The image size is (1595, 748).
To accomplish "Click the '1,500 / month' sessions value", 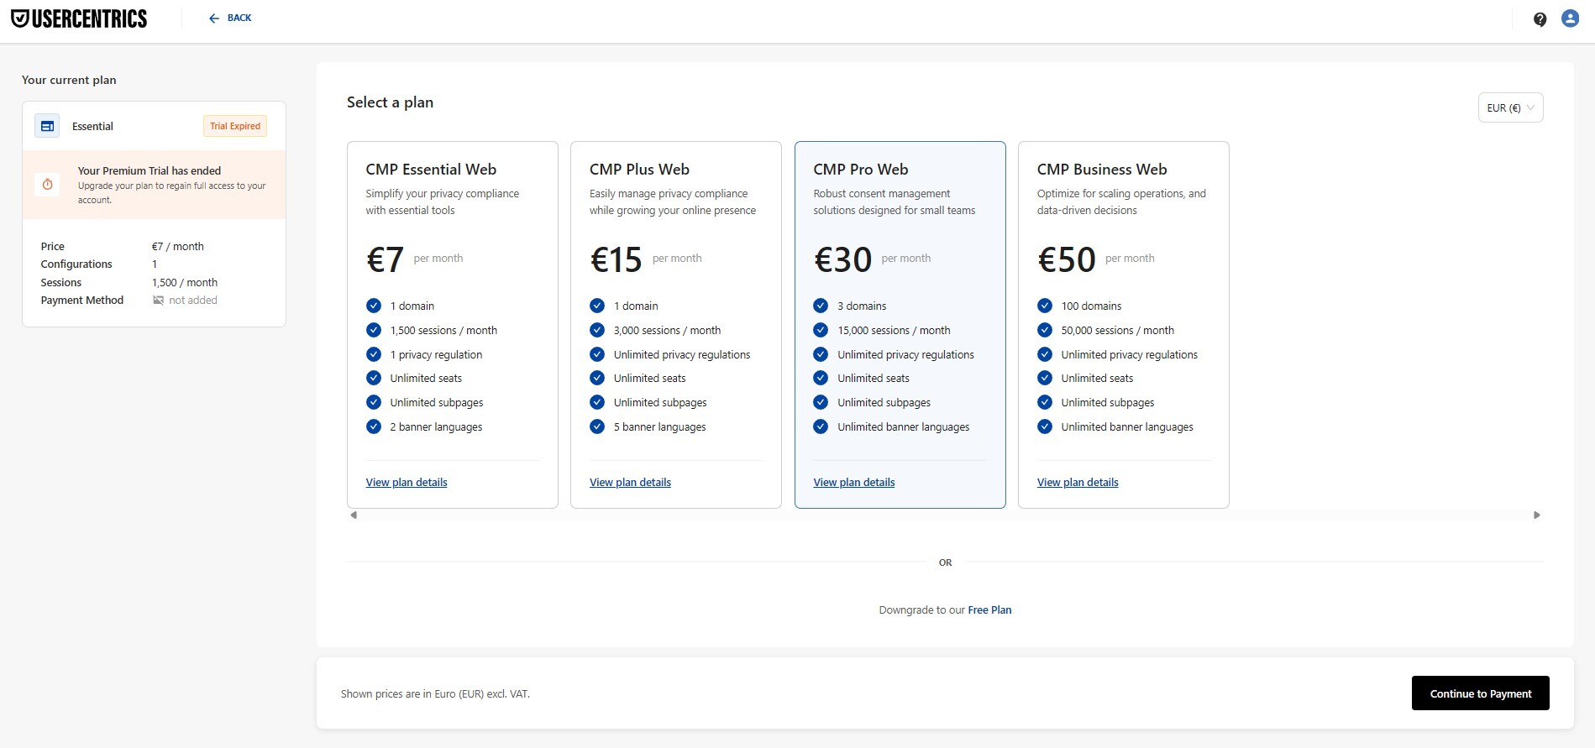I will click(185, 283).
